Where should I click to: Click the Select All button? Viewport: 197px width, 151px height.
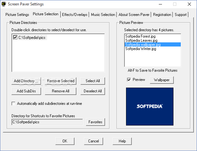(93, 81)
